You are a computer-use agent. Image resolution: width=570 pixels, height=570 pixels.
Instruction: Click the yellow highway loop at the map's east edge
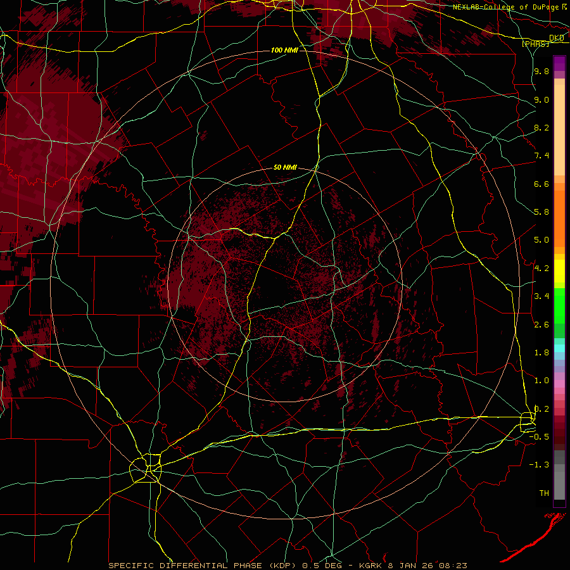(528, 422)
